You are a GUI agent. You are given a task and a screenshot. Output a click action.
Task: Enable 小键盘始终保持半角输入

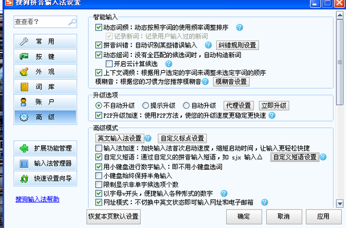98,176
